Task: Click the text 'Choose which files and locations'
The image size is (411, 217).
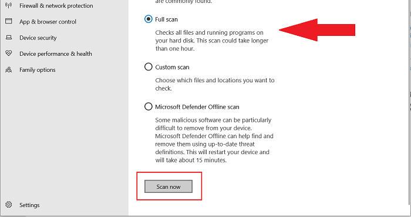Action: click(x=215, y=84)
